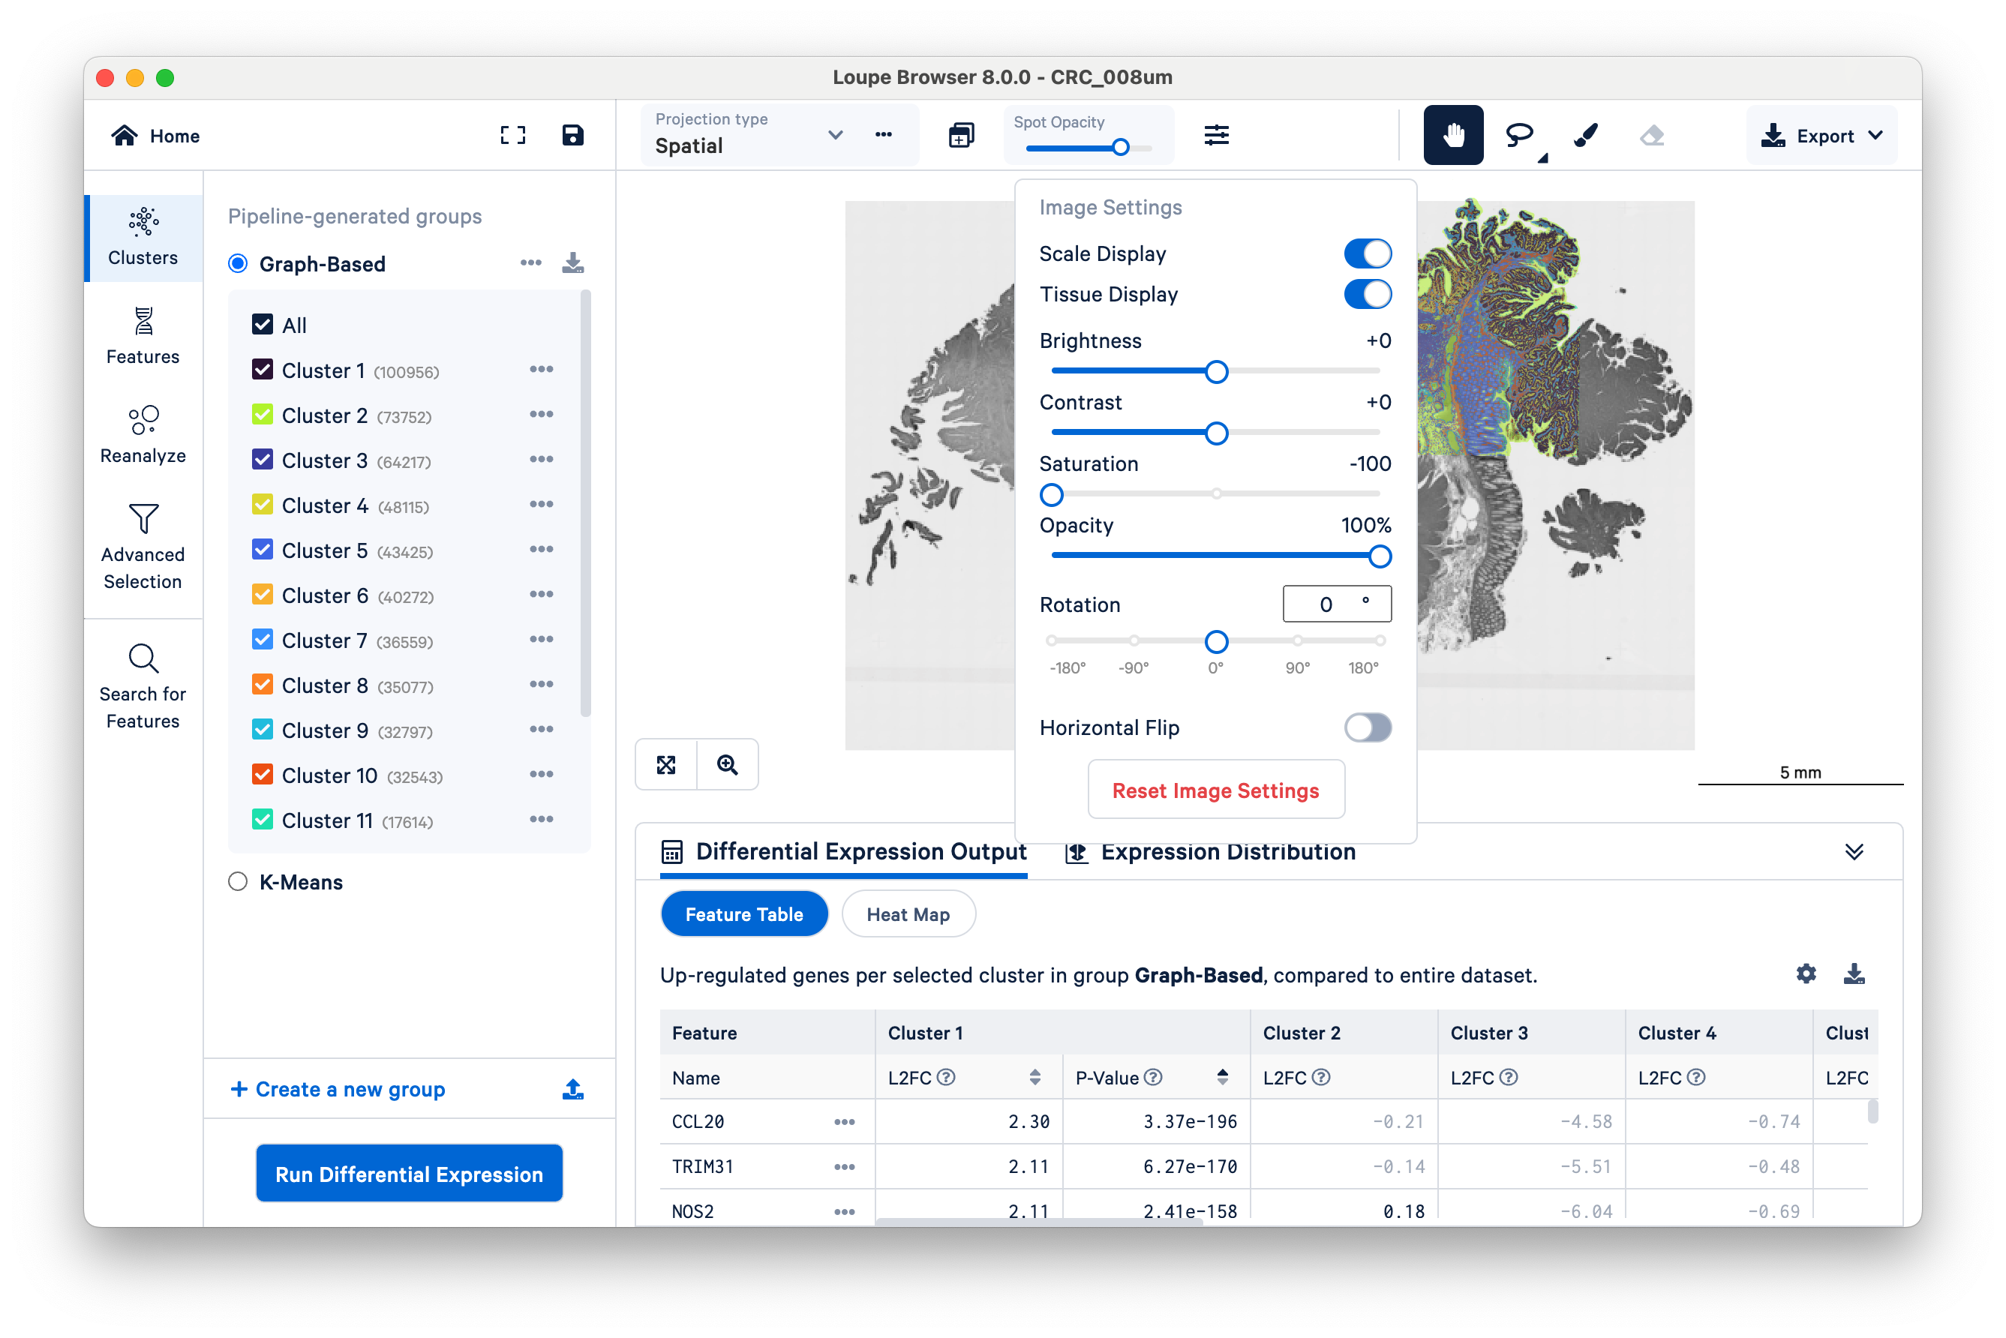The width and height of the screenshot is (2006, 1338).
Task: Select the lasso selection tool
Action: (x=1519, y=135)
